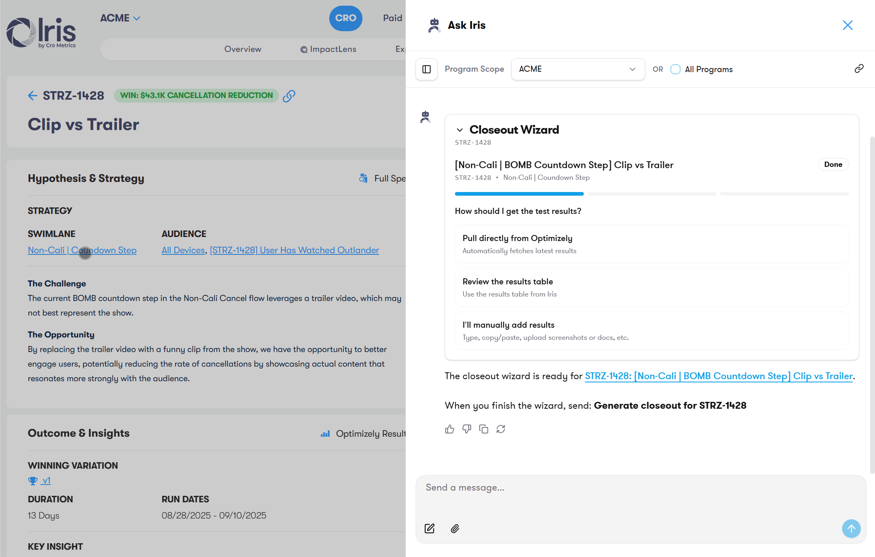Image resolution: width=875 pixels, height=557 pixels.
Task: Start a new chat with compose icon
Action: tap(429, 529)
